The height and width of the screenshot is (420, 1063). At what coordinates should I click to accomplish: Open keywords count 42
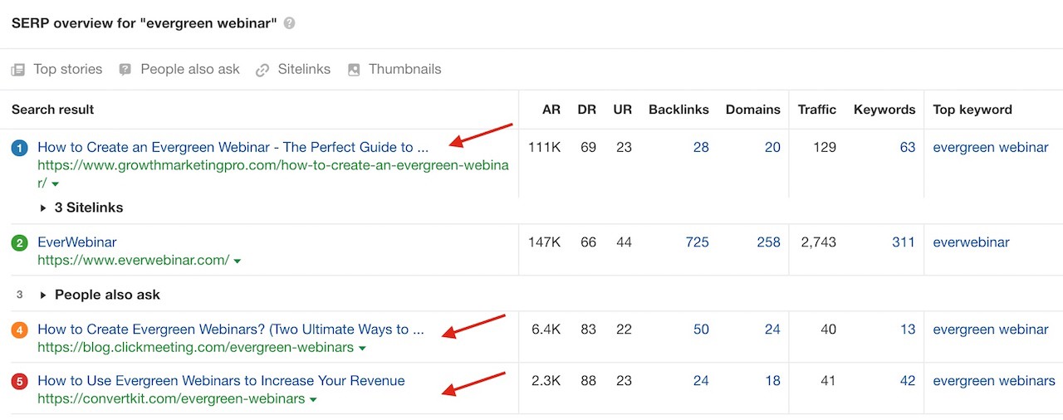click(x=907, y=381)
